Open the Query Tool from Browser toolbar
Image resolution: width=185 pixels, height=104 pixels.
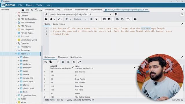tap(23, 10)
